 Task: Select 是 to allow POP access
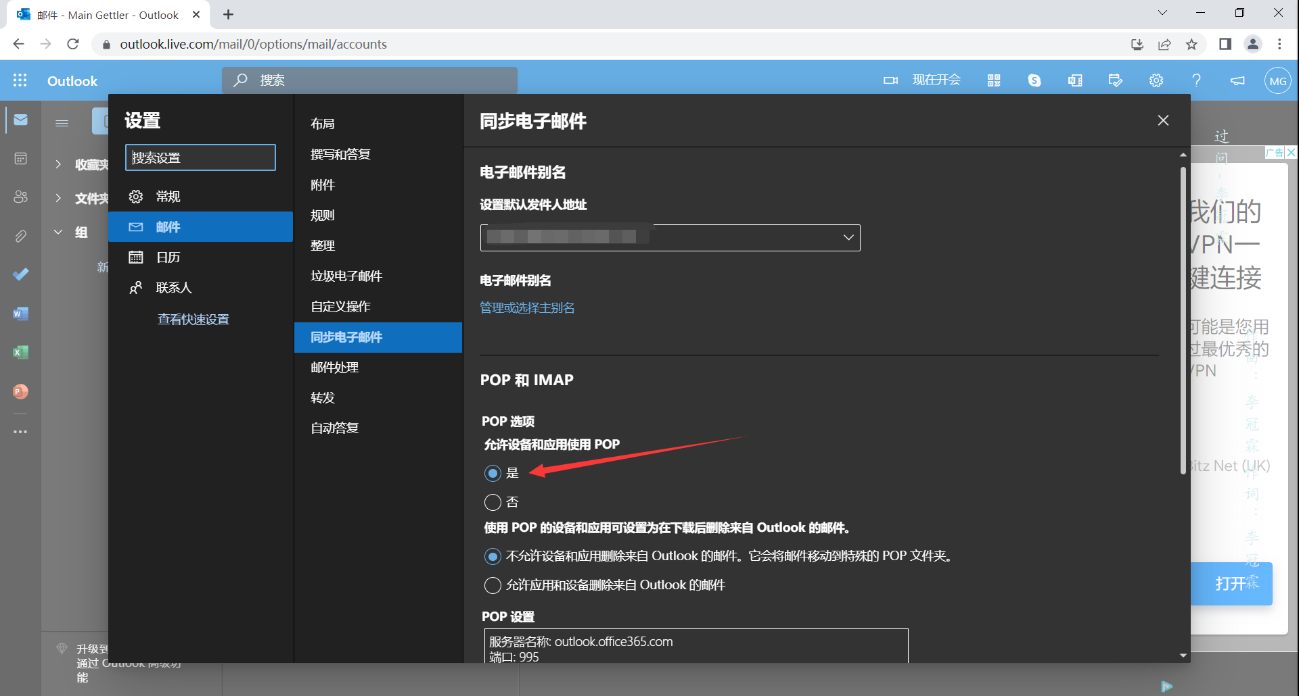(x=493, y=473)
